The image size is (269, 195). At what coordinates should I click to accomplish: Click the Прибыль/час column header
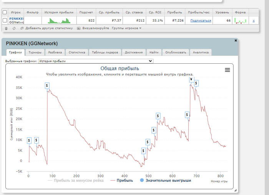pyautogui.click(x=199, y=12)
